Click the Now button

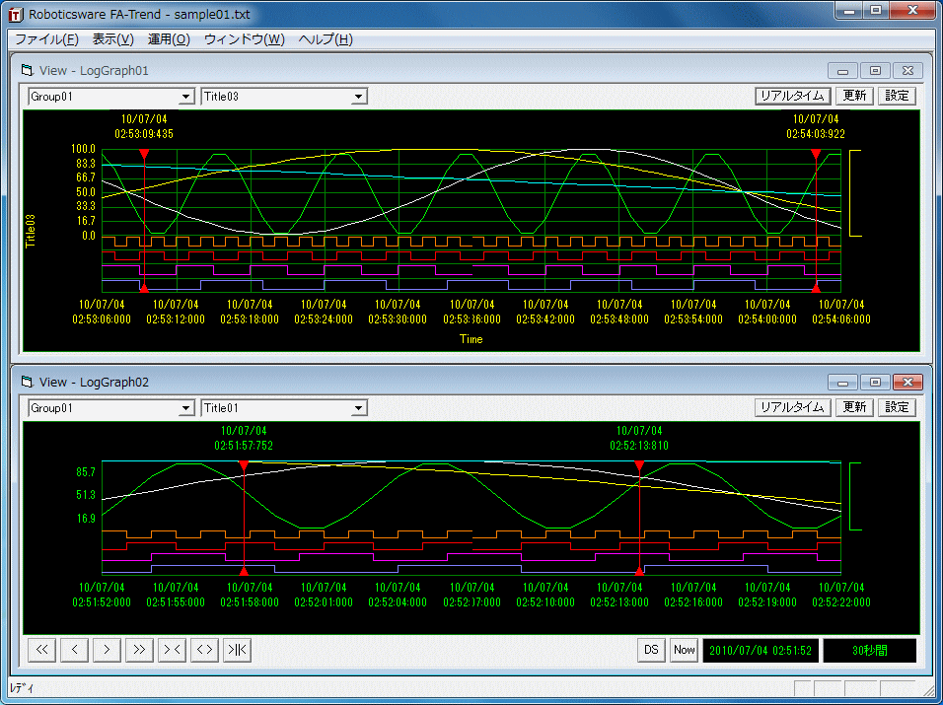[684, 650]
